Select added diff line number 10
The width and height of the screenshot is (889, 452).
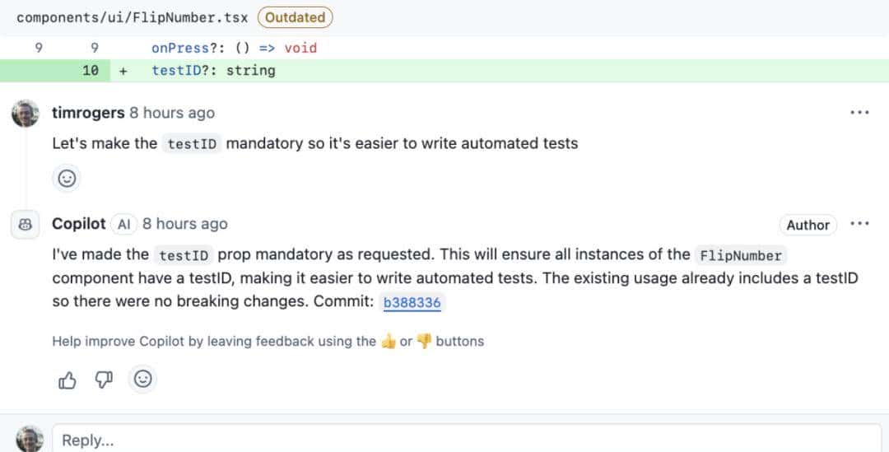[x=91, y=71]
